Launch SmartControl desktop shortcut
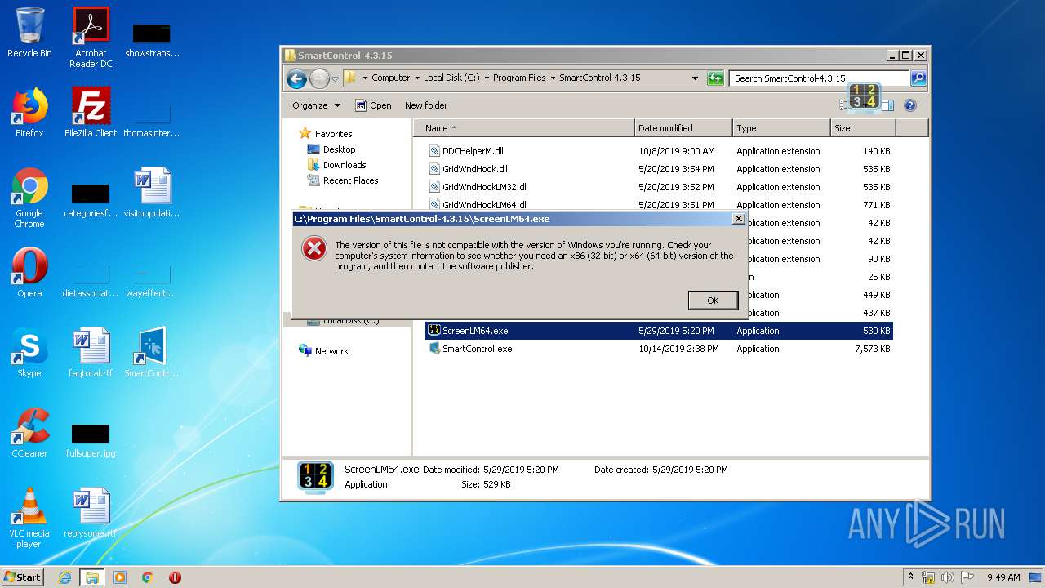Viewport: 1045px width, 588px height. [152, 352]
